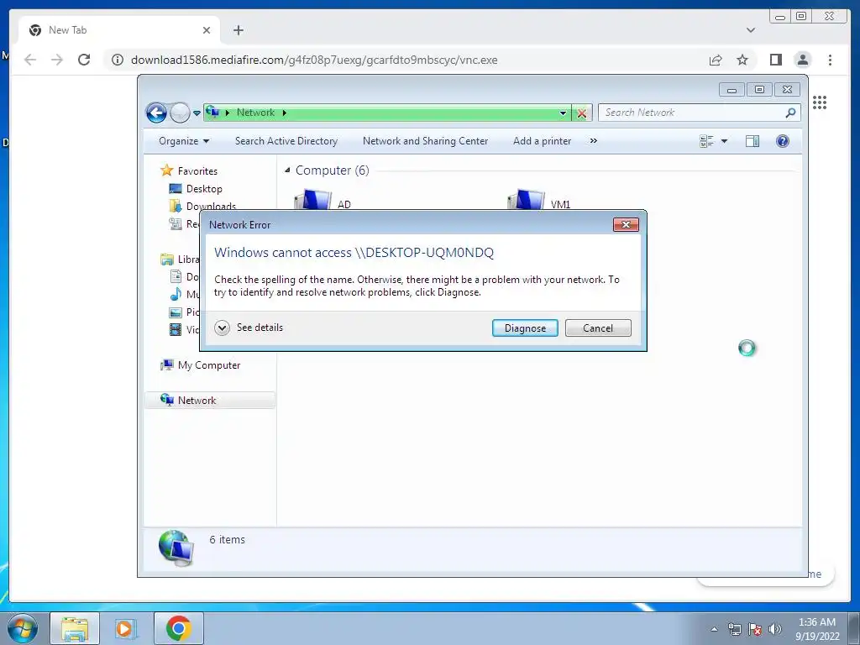Open Explorer help icon
Image resolution: width=860 pixels, height=645 pixels.
(x=783, y=141)
